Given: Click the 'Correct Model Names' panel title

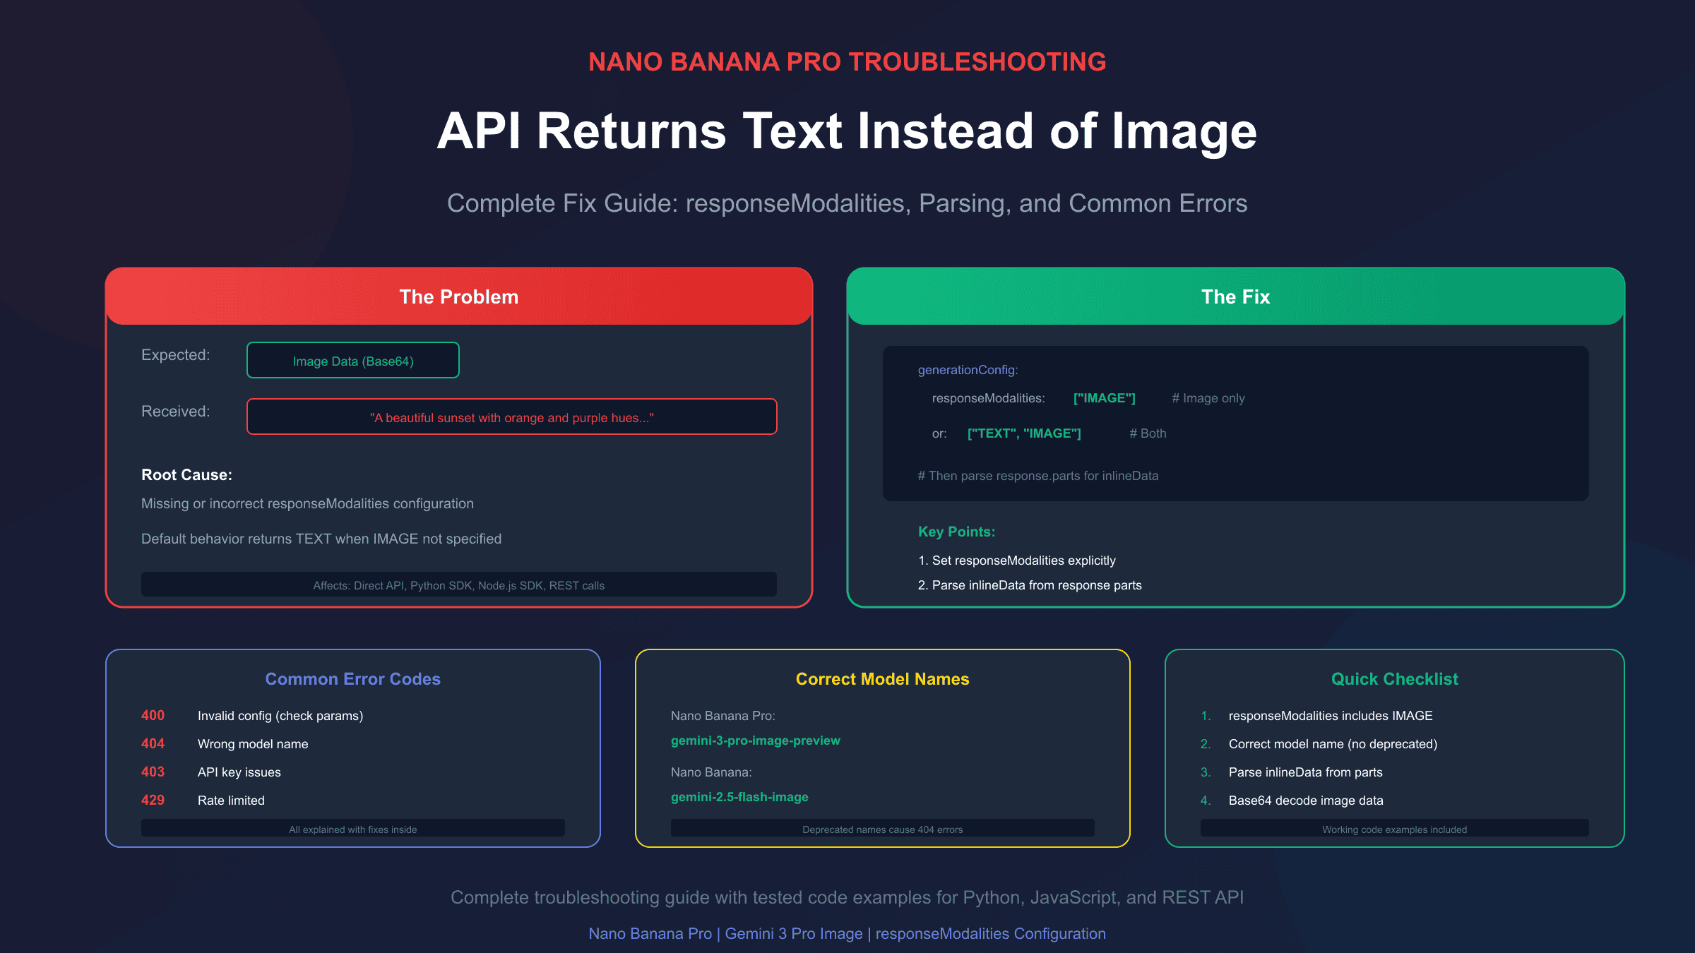Looking at the screenshot, I should click(882, 678).
